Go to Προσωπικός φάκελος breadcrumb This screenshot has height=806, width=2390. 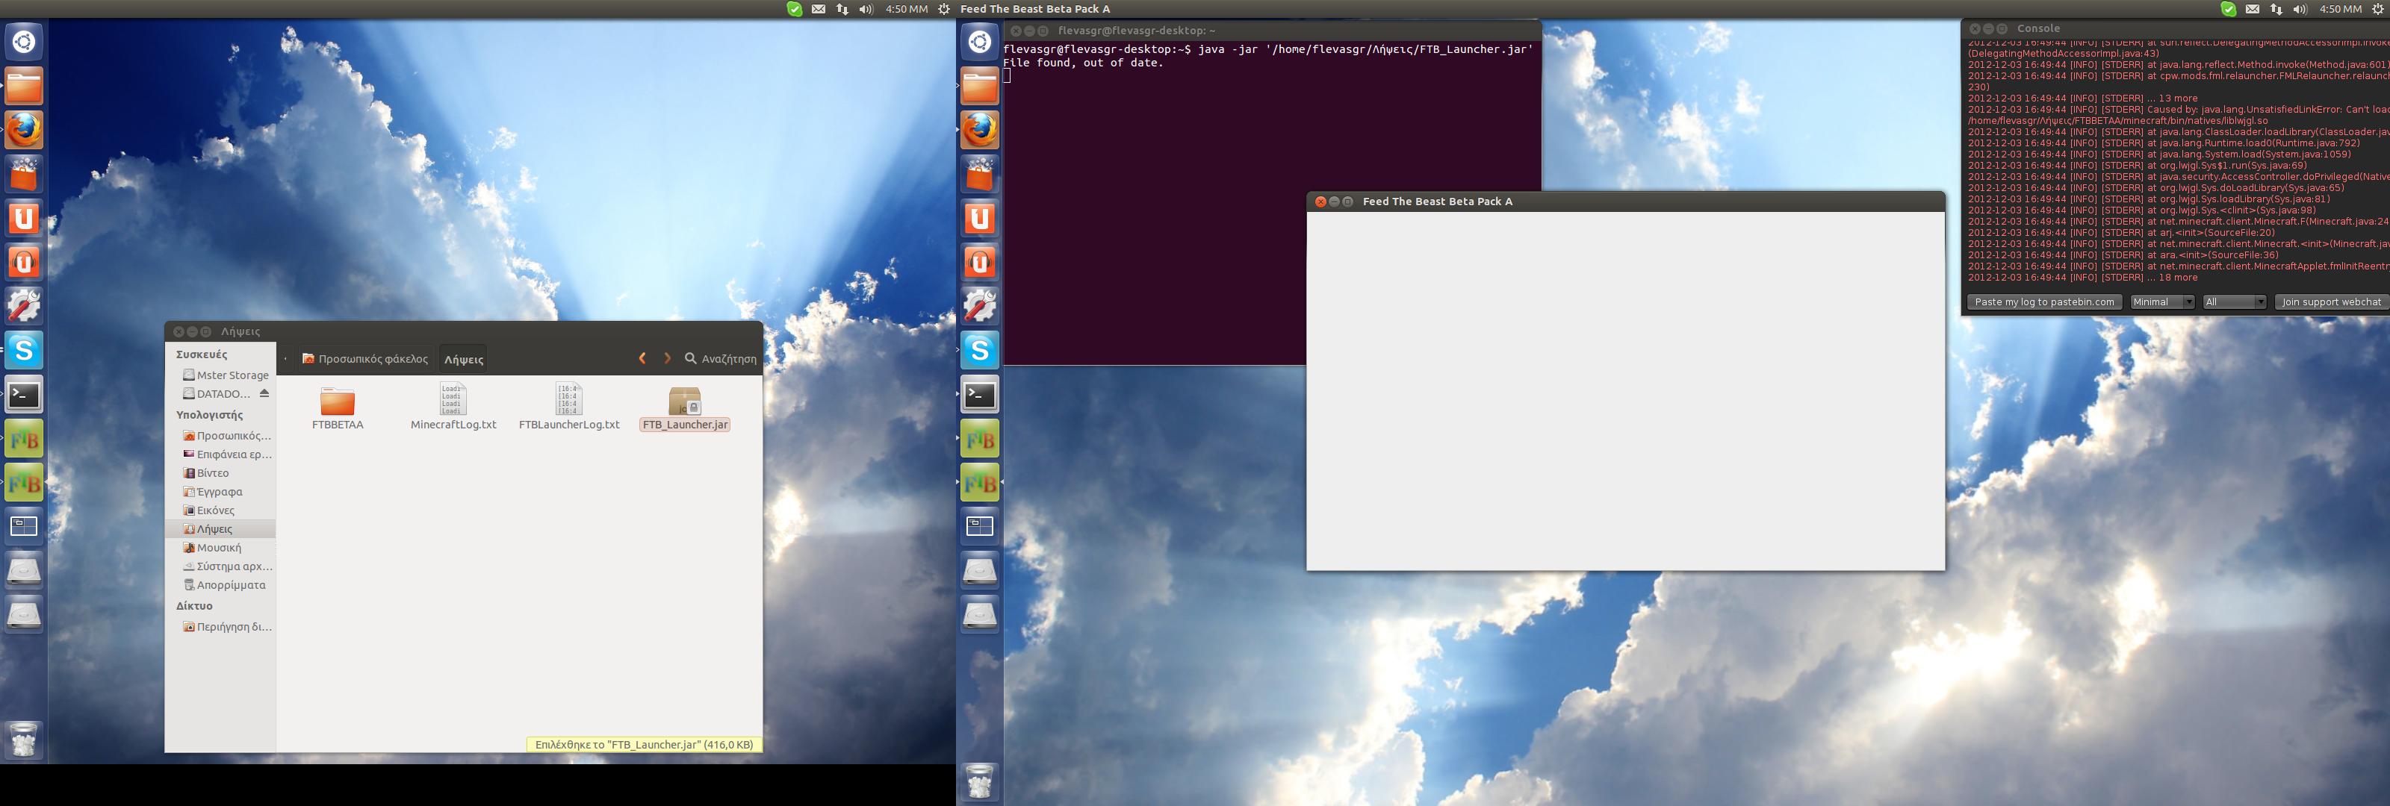tap(365, 359)
